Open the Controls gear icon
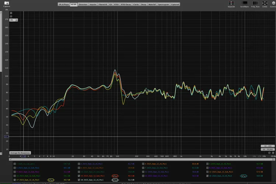276x184 pixels. [x=273, y=3]
